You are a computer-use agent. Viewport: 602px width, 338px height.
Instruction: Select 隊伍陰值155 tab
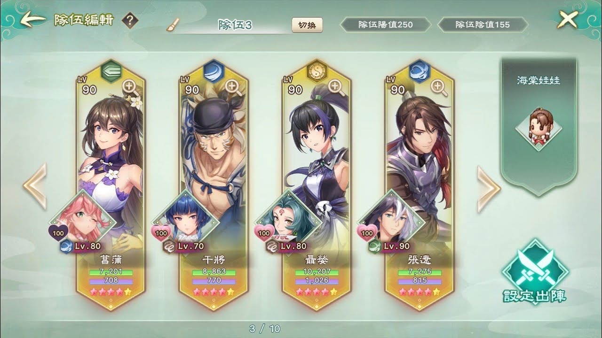point(482,24)
